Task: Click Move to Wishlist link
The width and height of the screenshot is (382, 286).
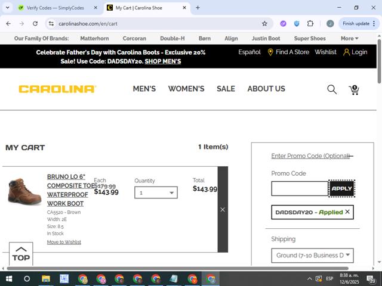Action: coord(64,242)
